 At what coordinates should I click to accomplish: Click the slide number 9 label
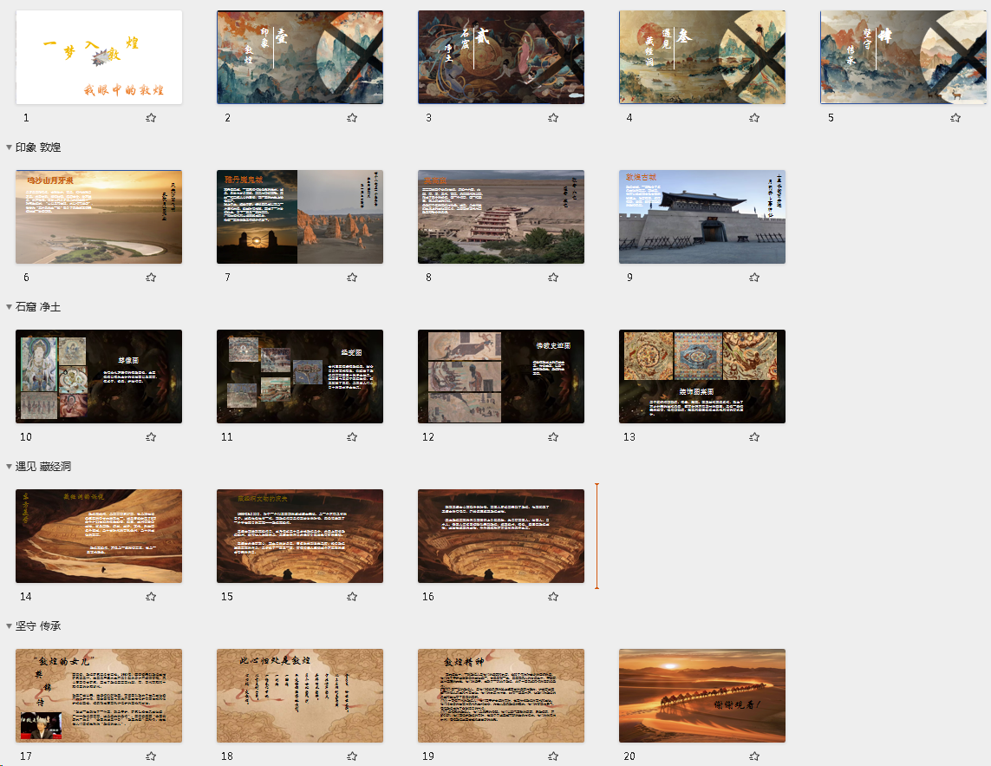629,277
